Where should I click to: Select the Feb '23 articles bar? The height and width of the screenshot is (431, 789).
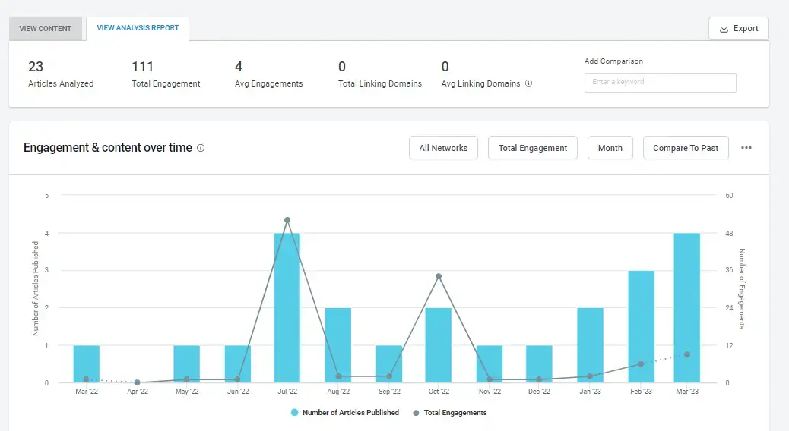coord(641,326)
